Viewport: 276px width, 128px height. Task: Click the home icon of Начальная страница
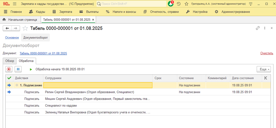4,20
